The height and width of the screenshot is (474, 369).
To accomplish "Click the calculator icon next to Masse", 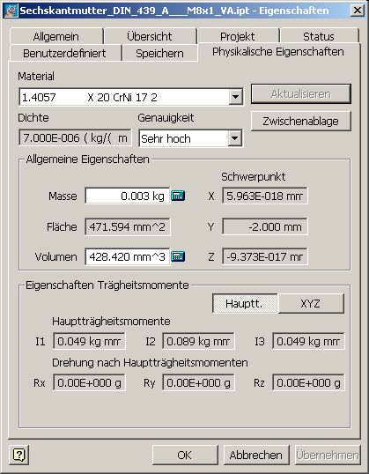I will [178, 196].
